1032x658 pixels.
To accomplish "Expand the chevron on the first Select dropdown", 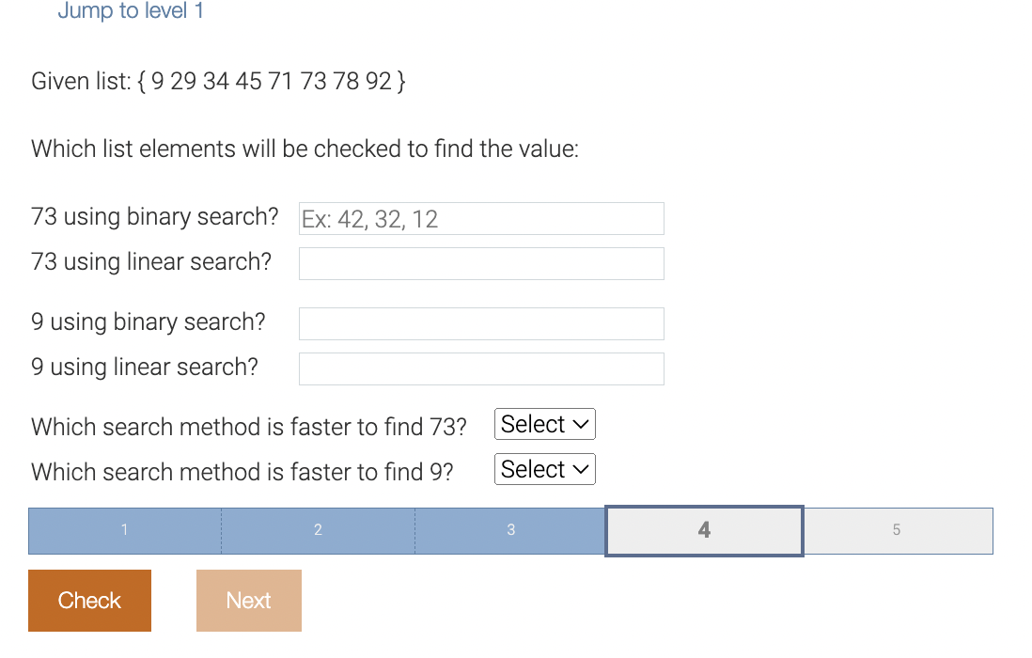I will pos(580,424).
